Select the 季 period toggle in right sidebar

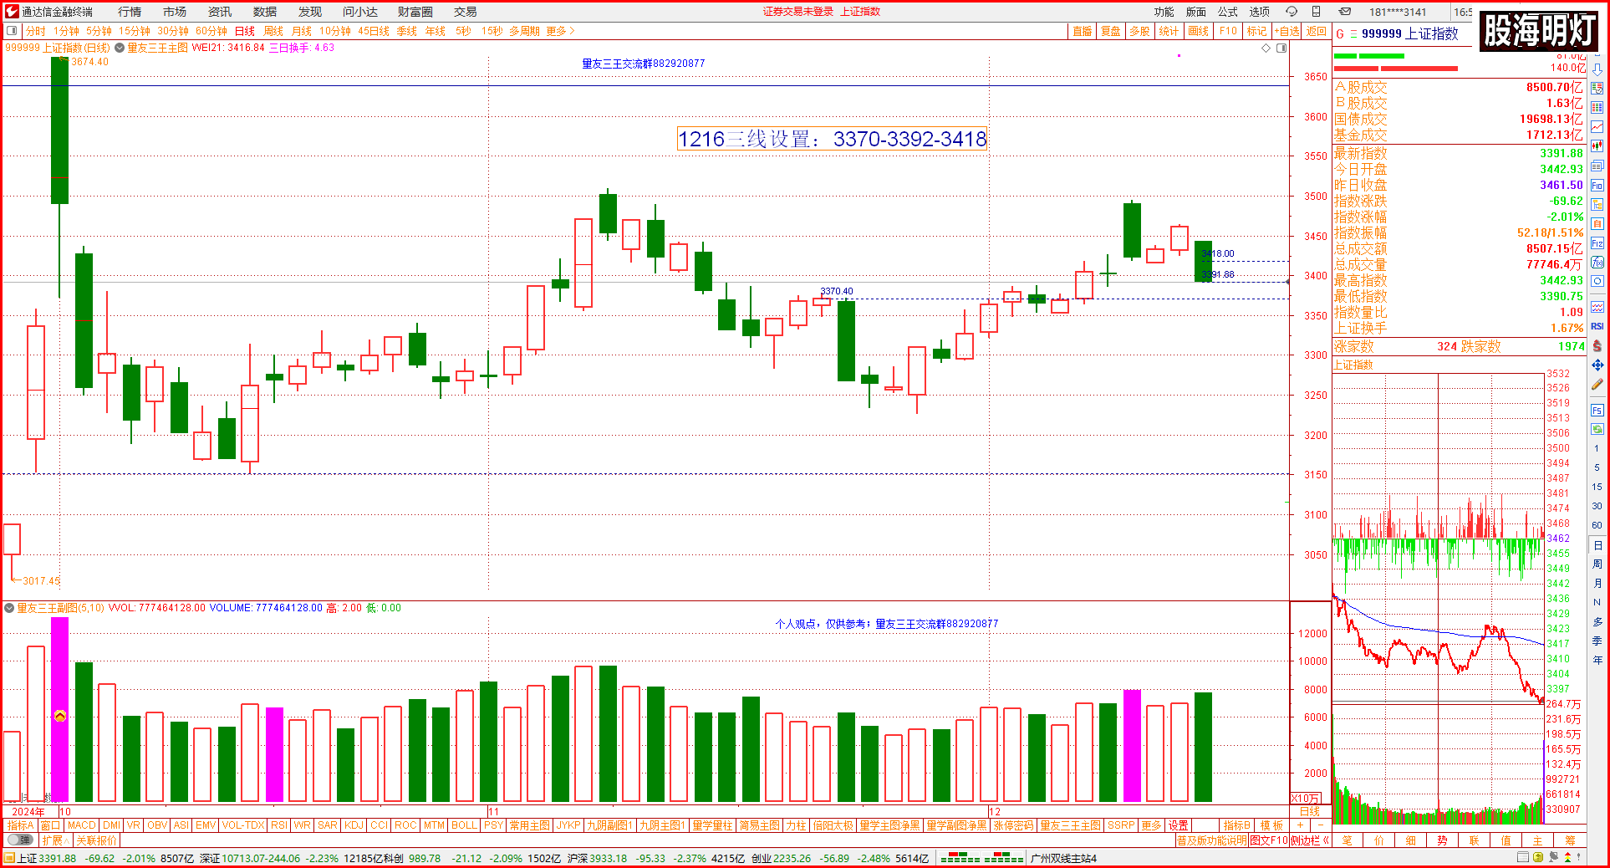coord(1597,641)
